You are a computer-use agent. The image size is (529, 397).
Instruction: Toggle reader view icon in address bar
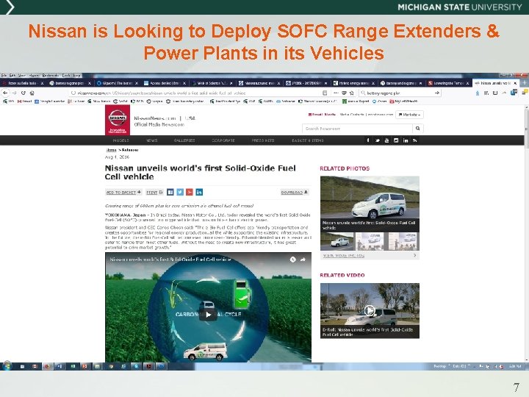tap(325, 93)
